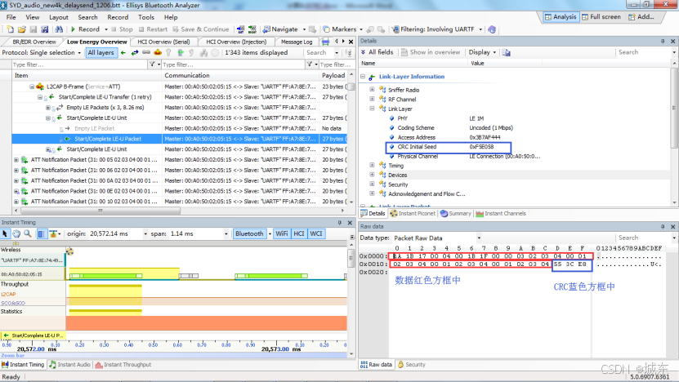Open an existing file with folder icon
The image size is (679, 382).
(21, 29)
